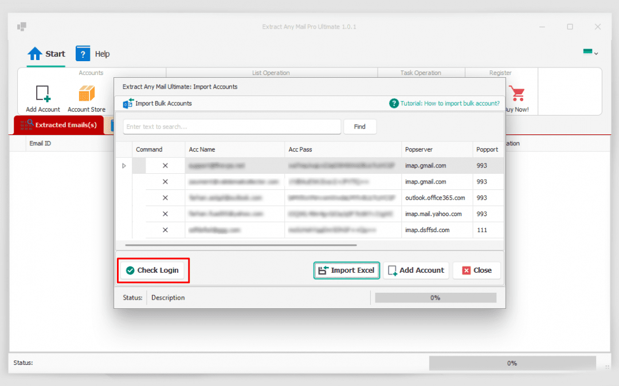
Task: Click the Find button
Action: tap(359, 126)
